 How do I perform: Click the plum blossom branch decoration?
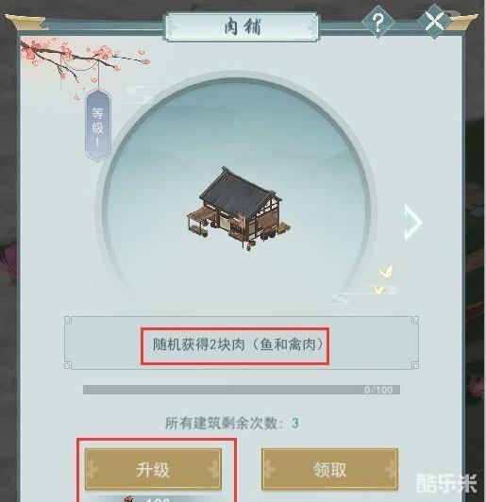pyautogui.click(x=83, y=62)
